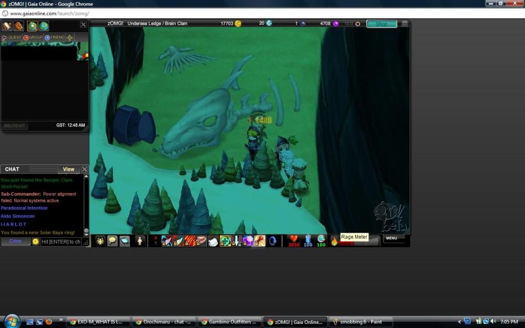Switch to Orochimaru - chat taskbar window
The image size is (525, 328).
click(164, 322)
